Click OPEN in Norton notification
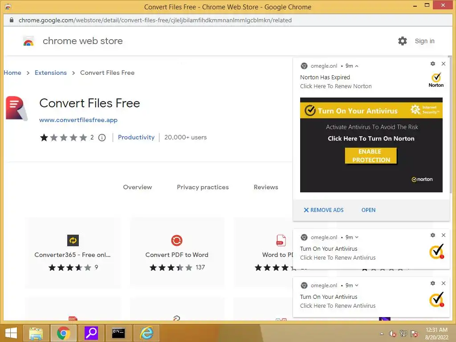The height and width of the screenshot is (342, 456). pos(368,210)
